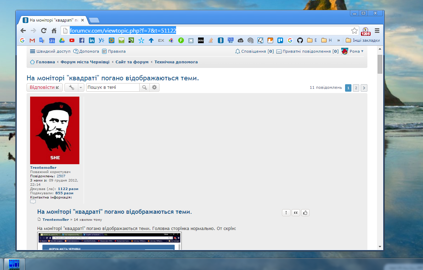Screen dimensions: 423x270
Task: Open the EX bookmark
Action: 161,40
